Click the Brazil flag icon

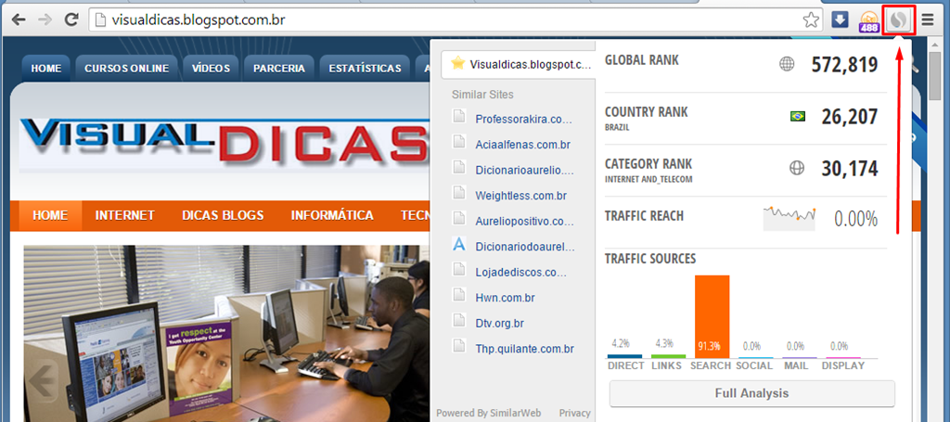pyautogui.click(x=798, y=116)
